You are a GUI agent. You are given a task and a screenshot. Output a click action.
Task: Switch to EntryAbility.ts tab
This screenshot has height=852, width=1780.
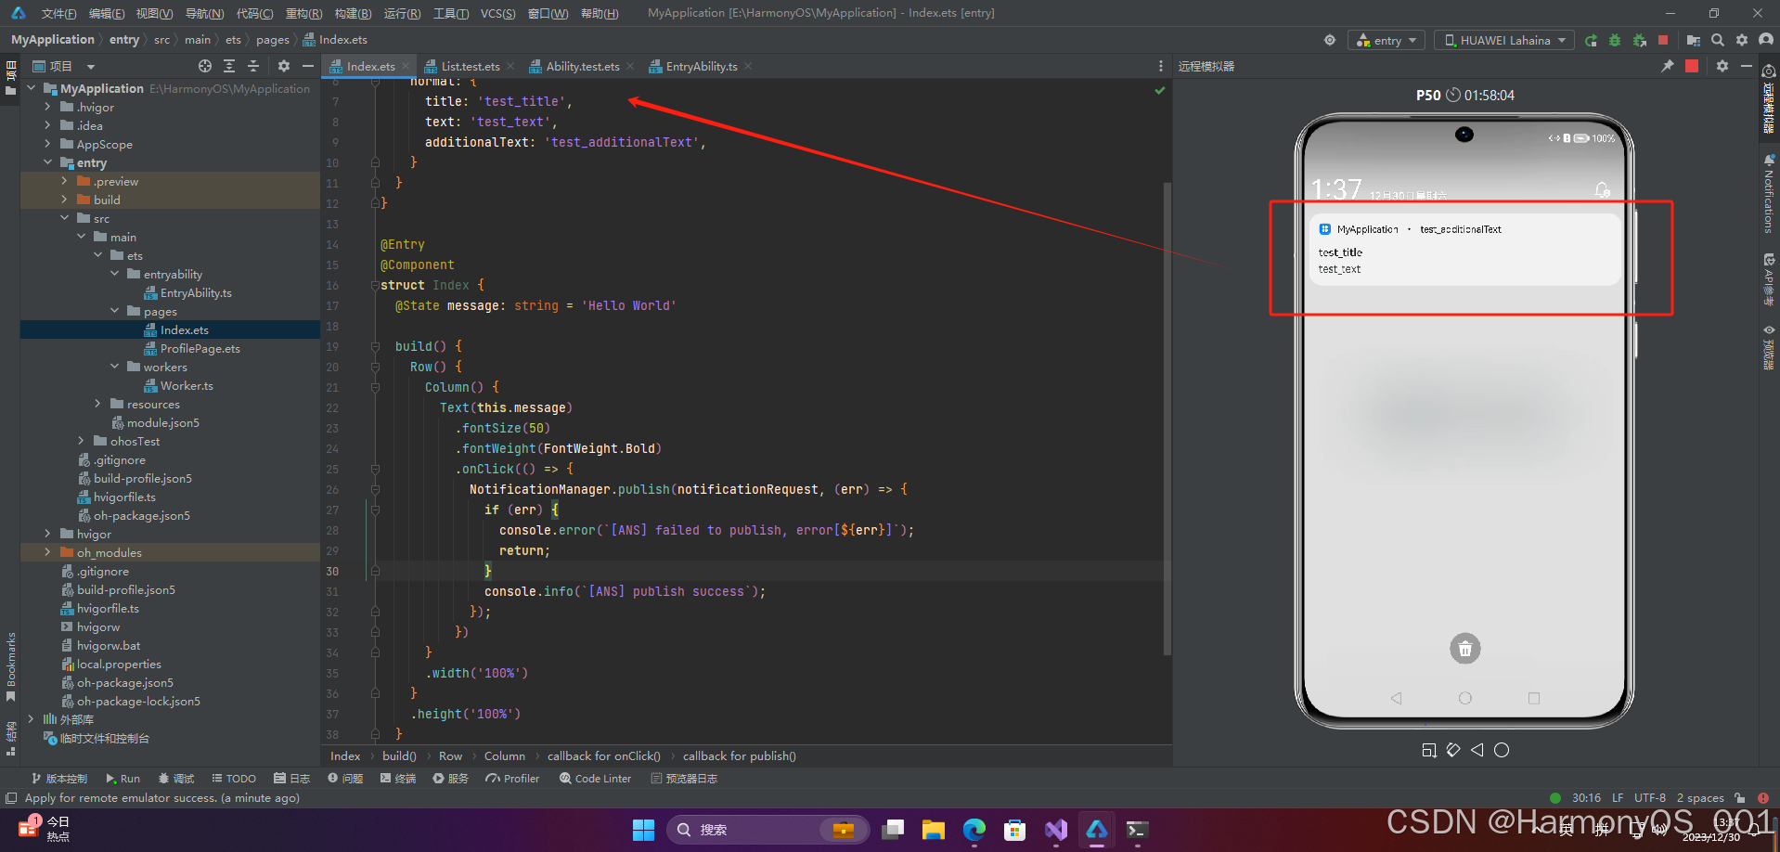[x=701, y=66]
